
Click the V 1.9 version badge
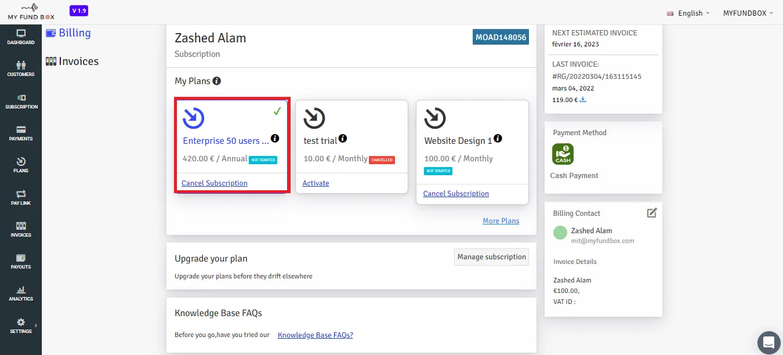79,10
